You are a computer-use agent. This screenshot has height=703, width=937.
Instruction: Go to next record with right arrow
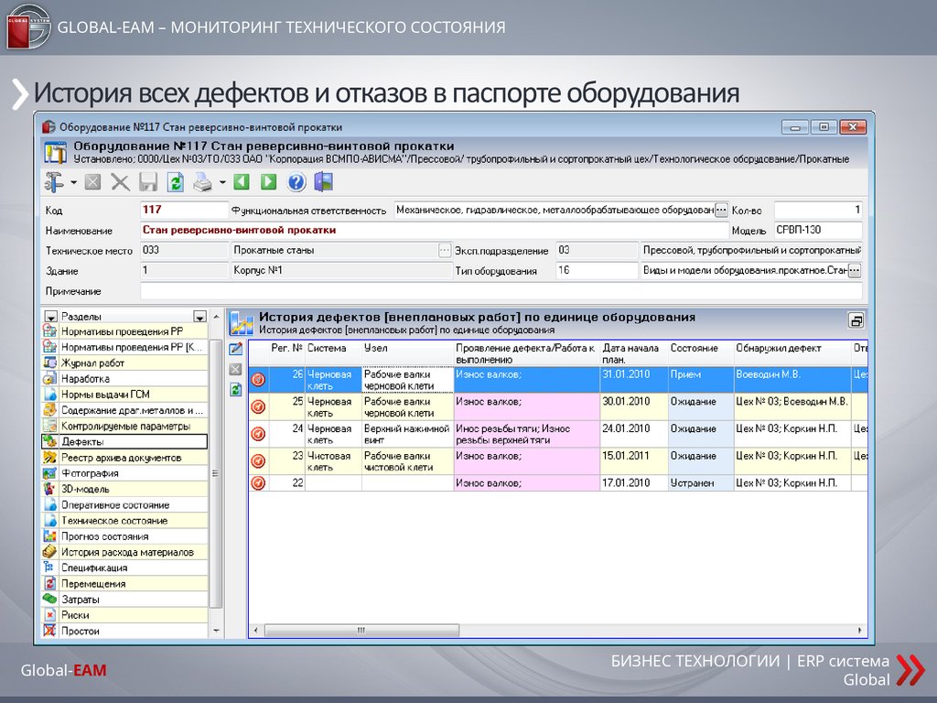tap(268, 182)
